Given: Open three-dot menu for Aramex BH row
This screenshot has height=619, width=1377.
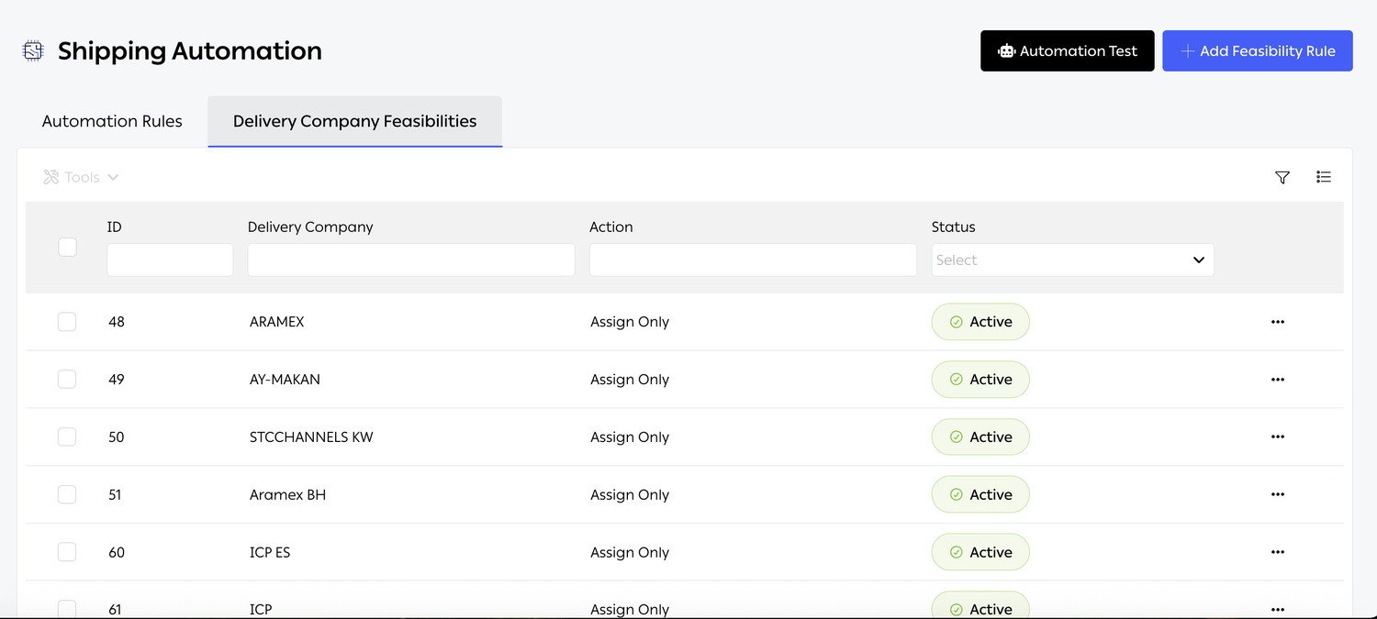Looking at the screenshot, I should pyautogui.click(x=1278, y=494).
